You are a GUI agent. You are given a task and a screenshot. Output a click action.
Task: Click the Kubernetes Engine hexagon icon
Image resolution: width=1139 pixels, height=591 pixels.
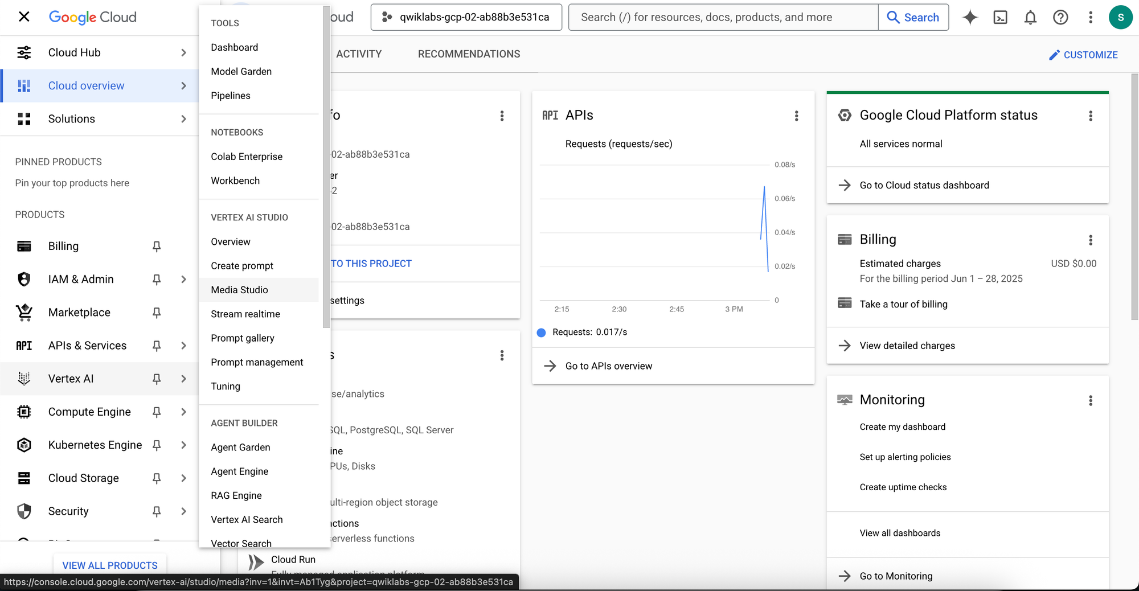[x=24, y=445]
